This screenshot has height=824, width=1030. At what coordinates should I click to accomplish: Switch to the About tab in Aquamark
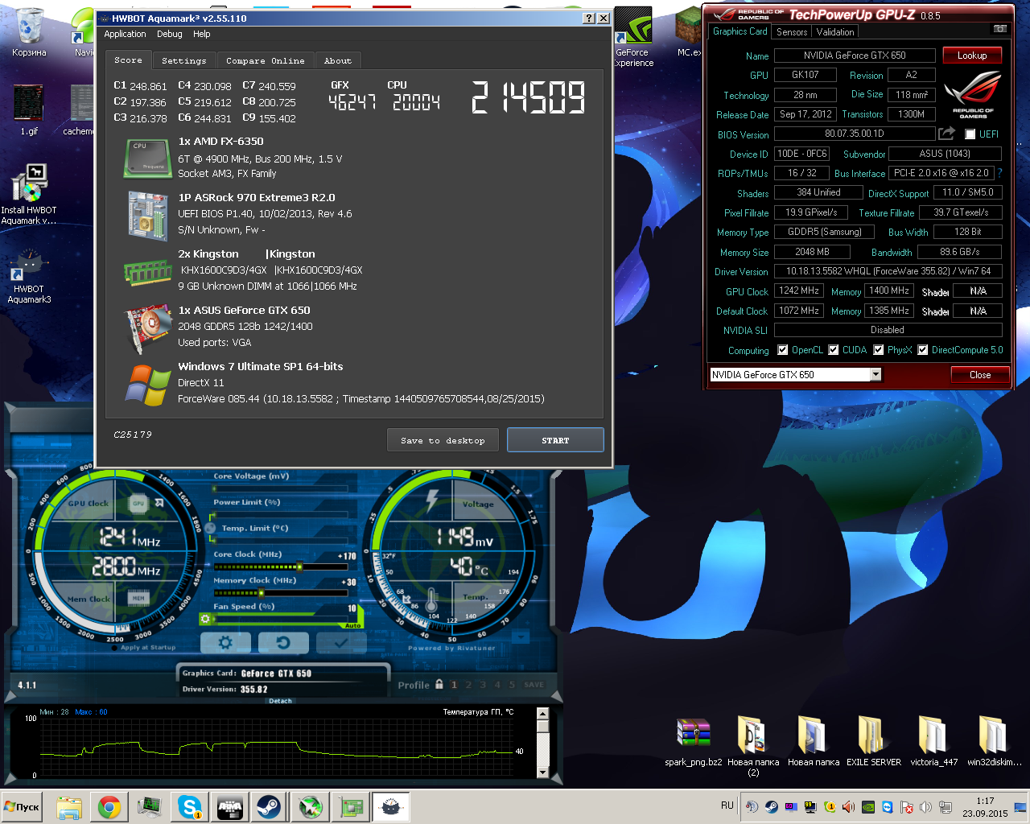pos(337,61)
